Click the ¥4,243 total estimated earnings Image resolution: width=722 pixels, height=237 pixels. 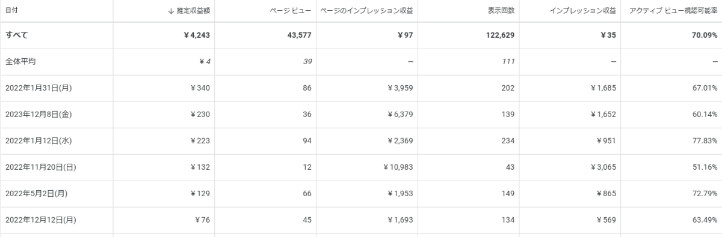point(196,35)
